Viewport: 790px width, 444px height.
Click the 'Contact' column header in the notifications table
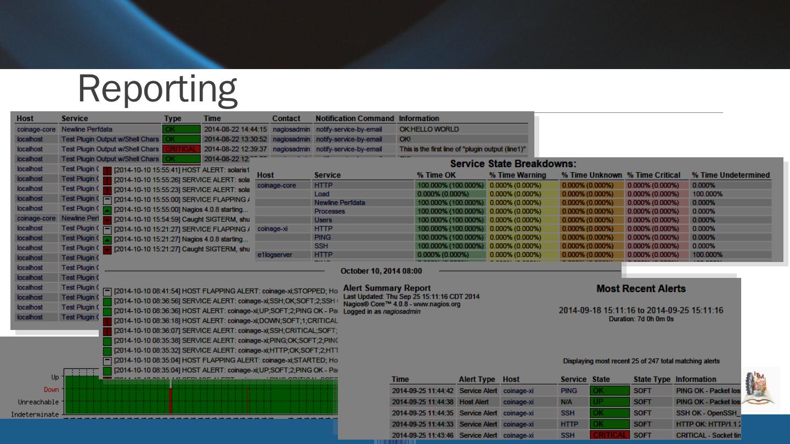click(286, 118)
